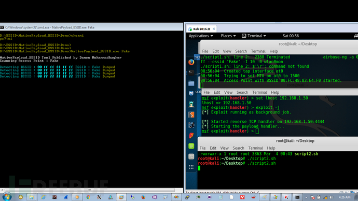358x201 pixels.
Task: Open Firefox from the Kali dock
Action: point(191,62)
